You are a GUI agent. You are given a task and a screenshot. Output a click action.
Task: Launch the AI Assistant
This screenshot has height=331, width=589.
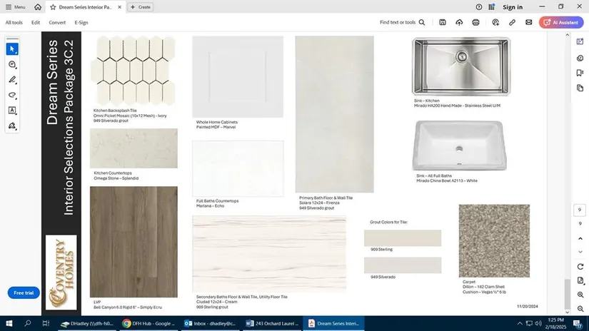point(561,23)
